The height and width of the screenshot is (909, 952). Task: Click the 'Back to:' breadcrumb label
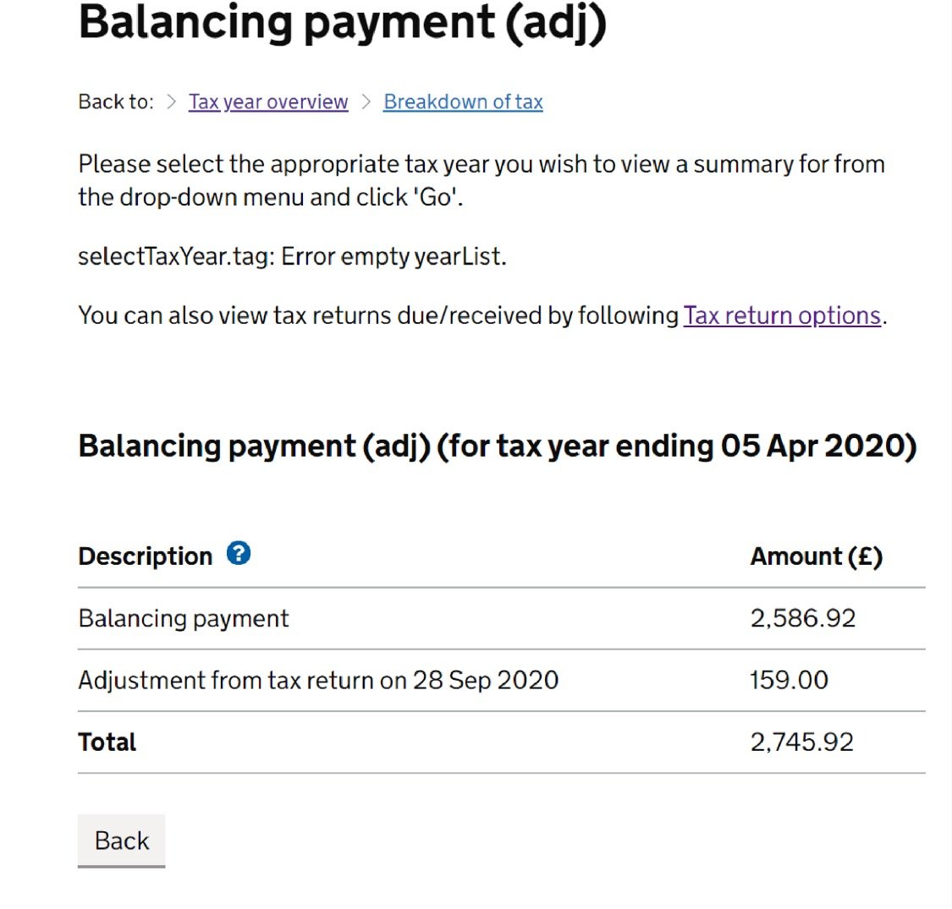click(x=116, y=102)
